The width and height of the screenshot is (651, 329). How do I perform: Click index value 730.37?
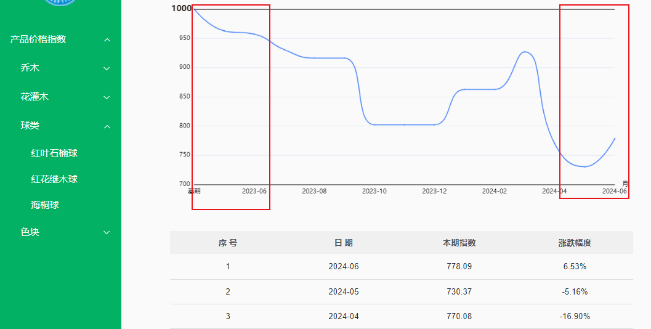tap(459, 292)
